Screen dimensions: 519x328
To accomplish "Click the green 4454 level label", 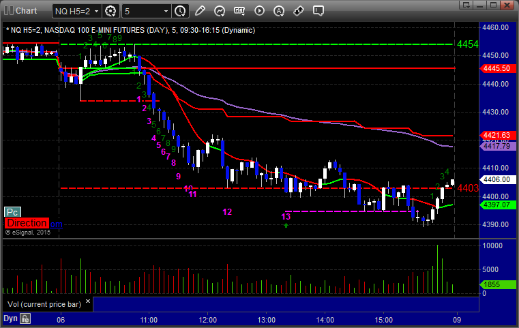I will click(x=467, y=44).
